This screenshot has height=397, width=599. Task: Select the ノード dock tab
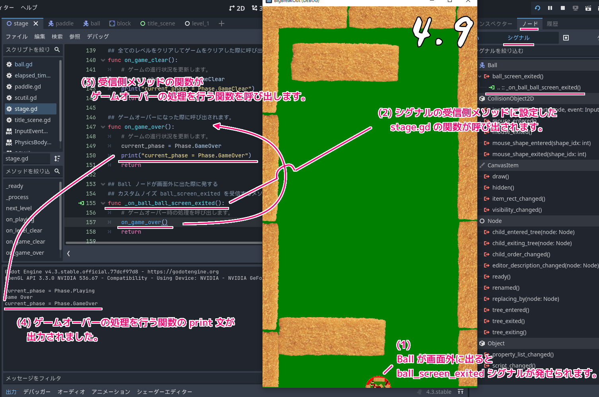click(x=530, y=24)
